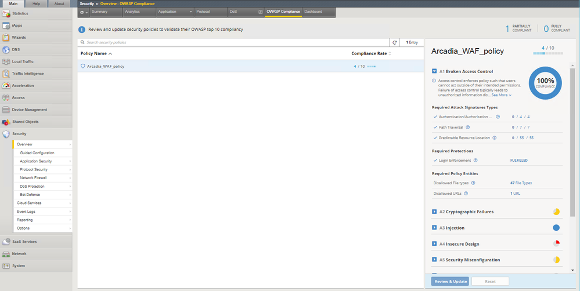Select the Arcadia_WAF_policy row name
Screen dimensions: 580x291
(x=106, y=67)
